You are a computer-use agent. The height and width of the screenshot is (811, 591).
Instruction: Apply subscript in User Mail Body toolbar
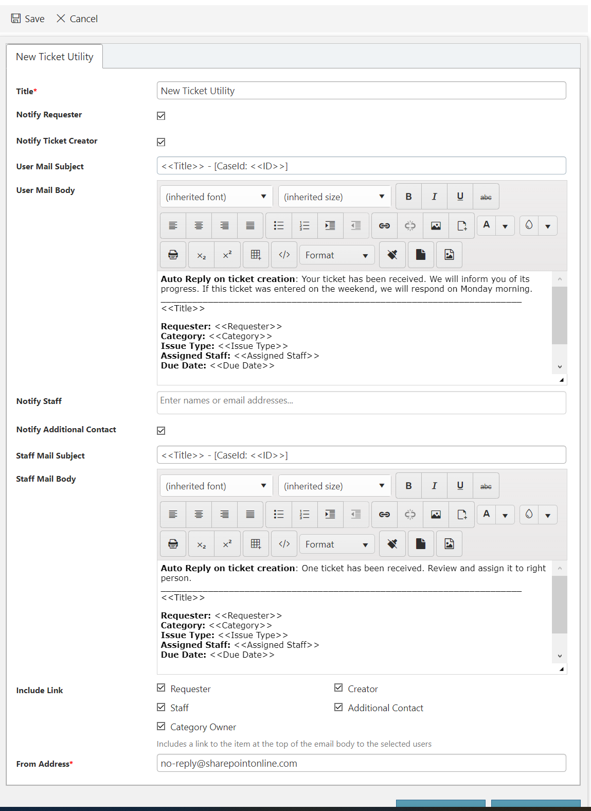[x=202, y=255]
